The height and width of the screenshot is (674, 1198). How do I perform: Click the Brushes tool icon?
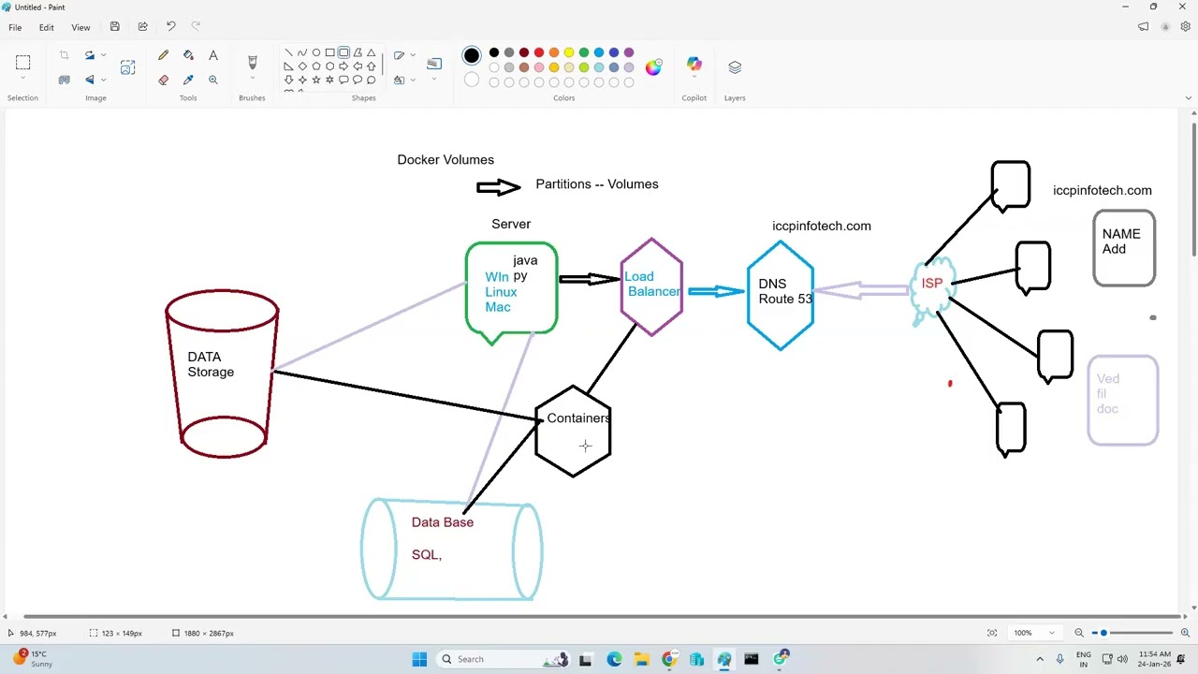pyautogui.click(x=252, y=63)
